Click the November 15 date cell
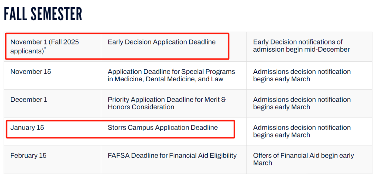The height and width of the screenshot is (174, 373). click(52, 75)
